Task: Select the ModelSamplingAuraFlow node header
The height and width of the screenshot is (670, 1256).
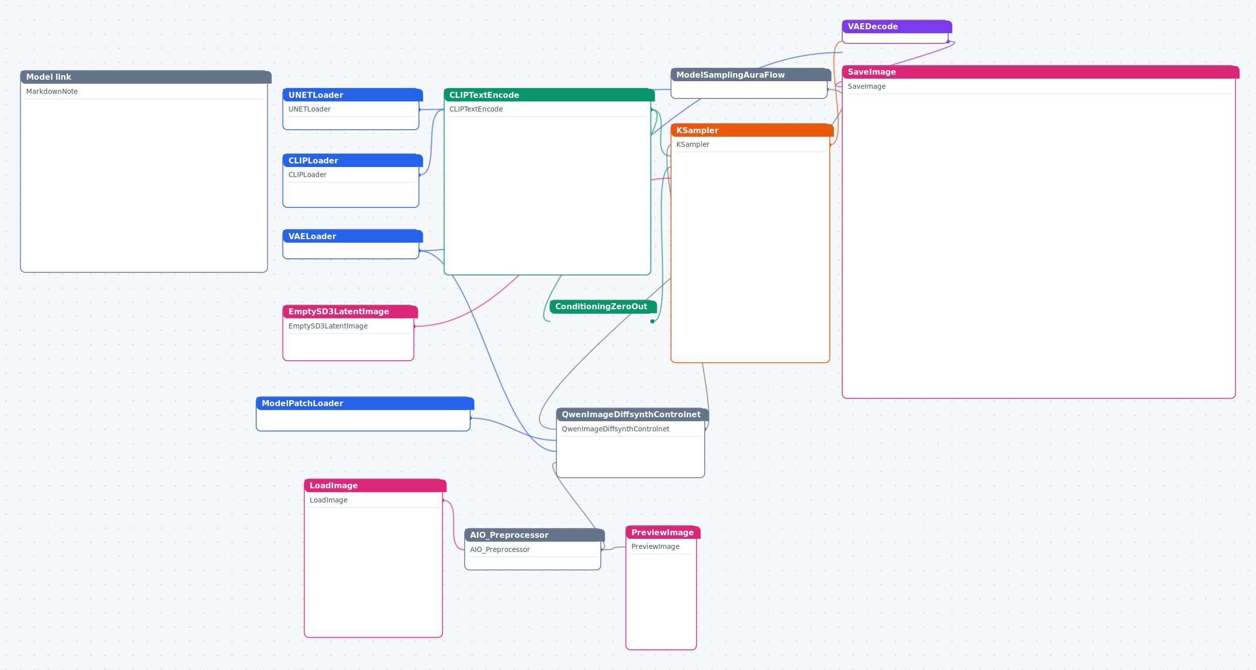Action: click(x=751, y=75)
